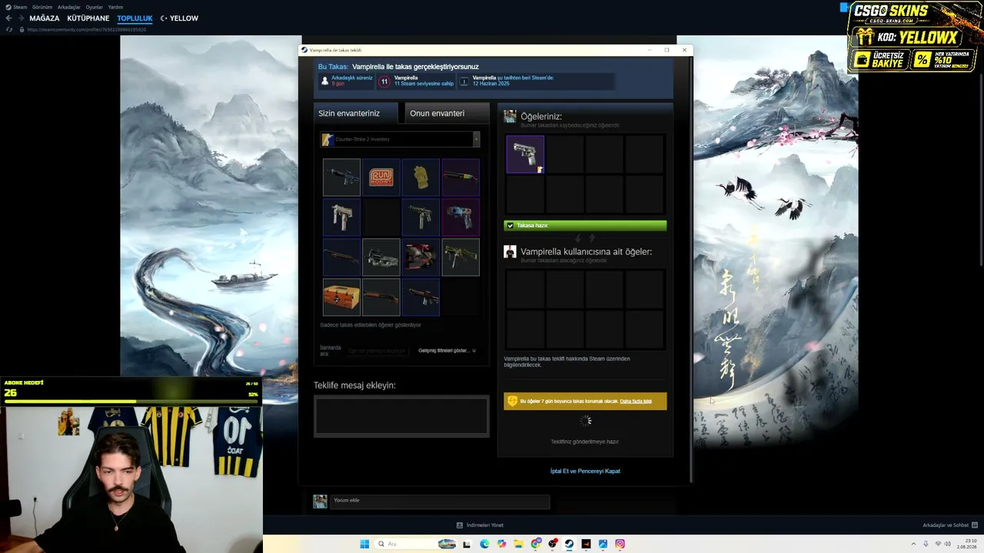Close the Vampirella trade offer window
This screenshot has width=984, height=553.
tap(684, 50)
